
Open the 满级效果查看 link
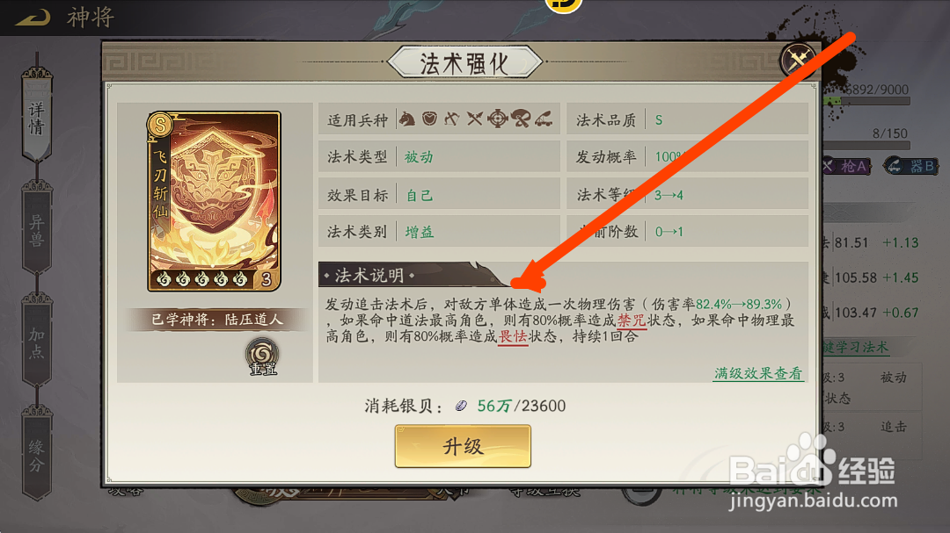tap(758, 373)
